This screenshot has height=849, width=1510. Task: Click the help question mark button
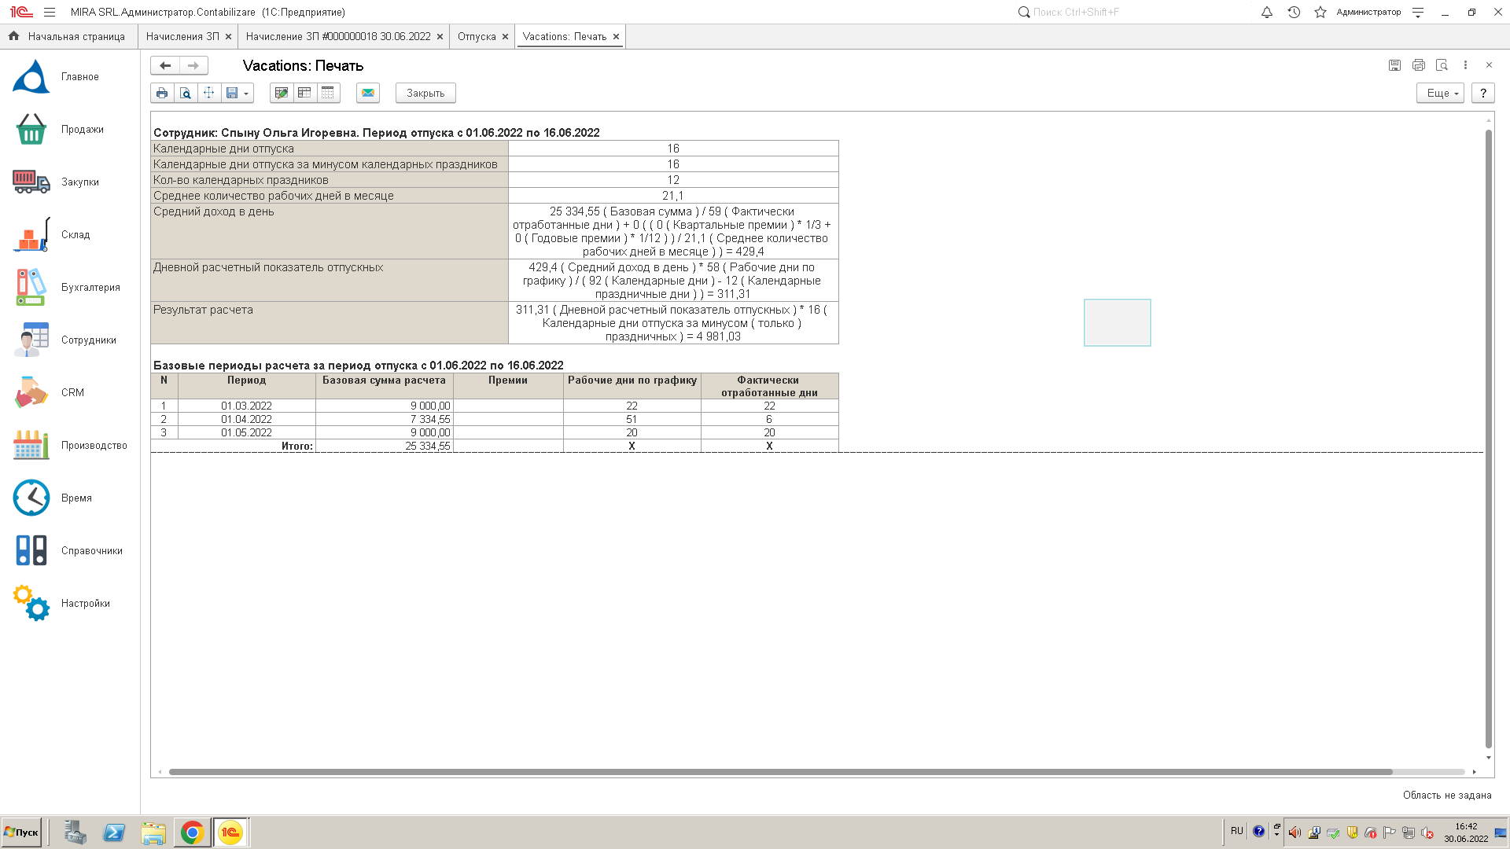(x=1483, y=93)
